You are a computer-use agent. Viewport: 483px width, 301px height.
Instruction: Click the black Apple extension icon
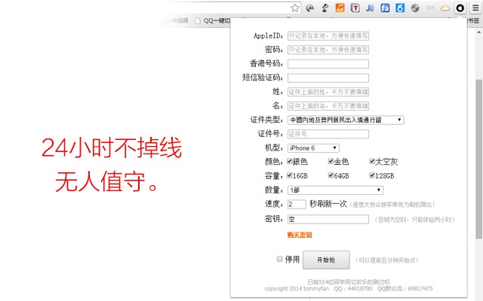pyautogui.click(x=460, y=8)
